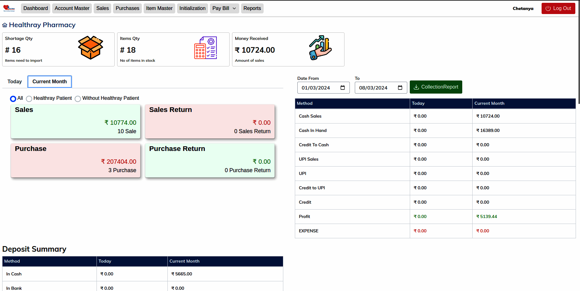Click the home icon beside Healthray Pharmacy

click(x=5, y=24)
